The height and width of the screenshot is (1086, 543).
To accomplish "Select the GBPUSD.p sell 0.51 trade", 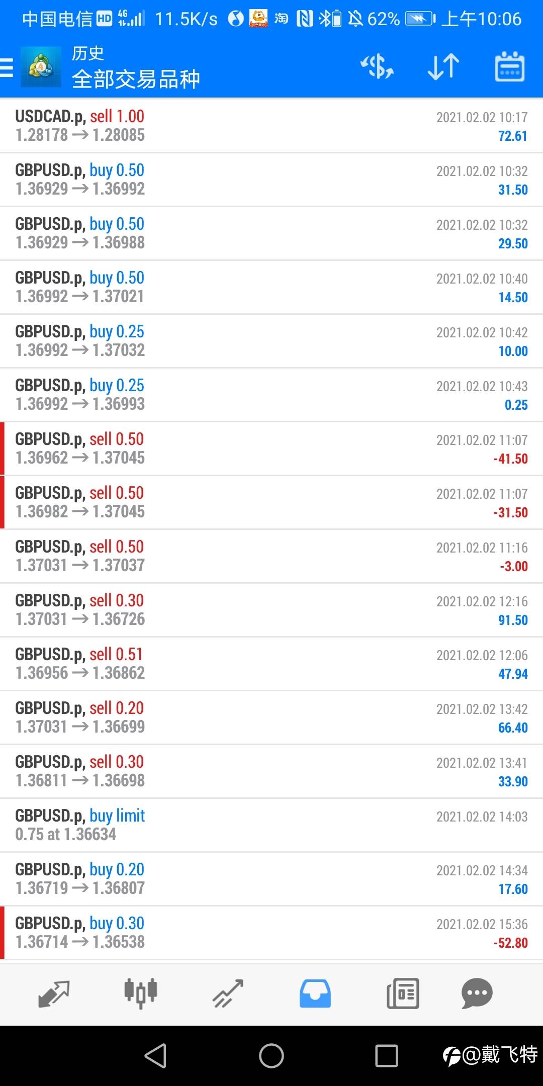I will click(x=271, y=664).
